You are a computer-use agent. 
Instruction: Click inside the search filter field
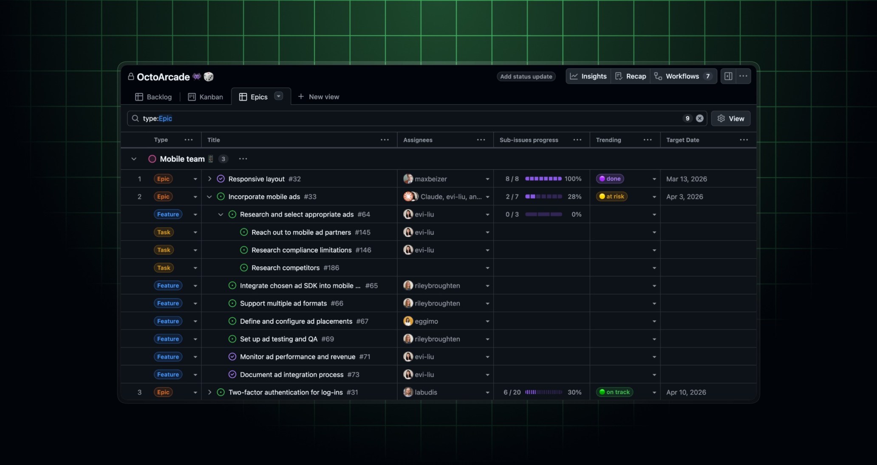(x=297, y=118)
